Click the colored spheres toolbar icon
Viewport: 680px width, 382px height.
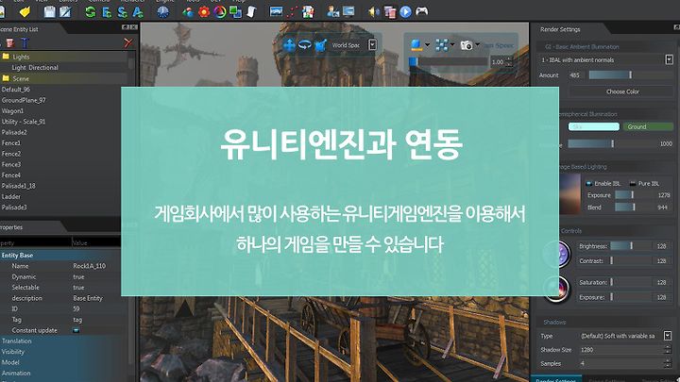[x=188, y=12]
